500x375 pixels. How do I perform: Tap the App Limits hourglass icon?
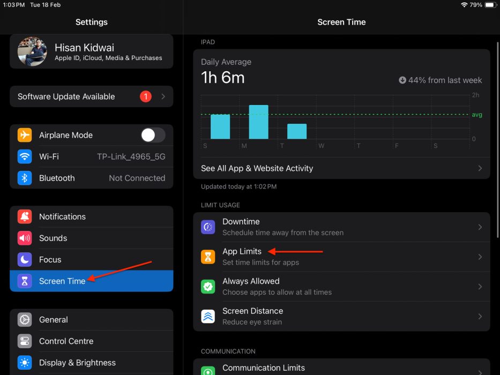(208, 257)
